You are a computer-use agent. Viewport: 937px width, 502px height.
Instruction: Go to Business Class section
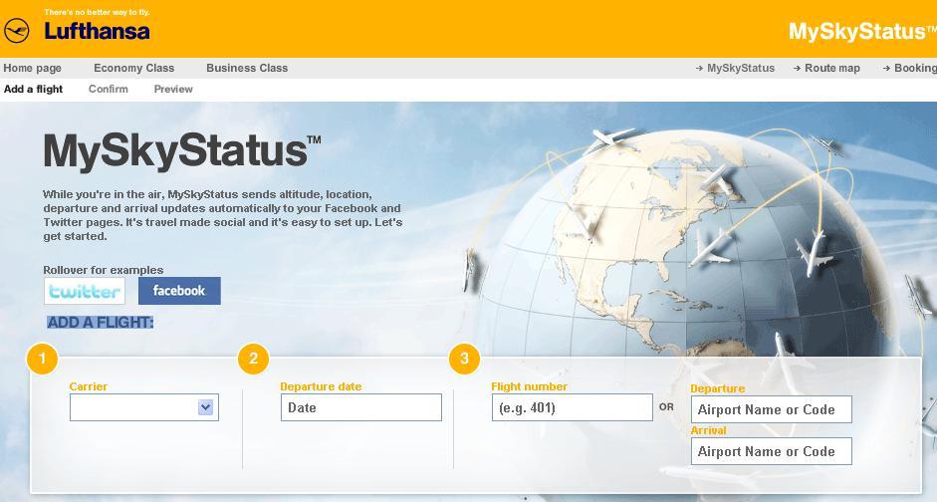pyautogui.click(x=247, y=68)
